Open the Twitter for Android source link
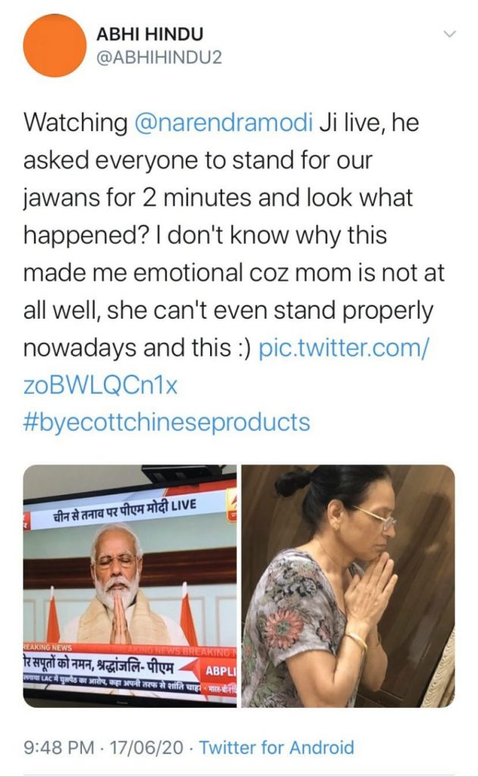 click(276, 747)
